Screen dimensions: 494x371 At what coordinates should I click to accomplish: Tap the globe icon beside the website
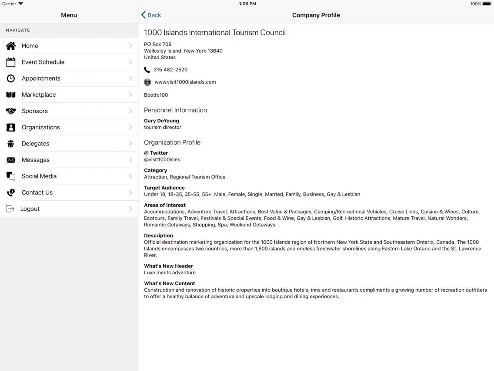[147, 82]
